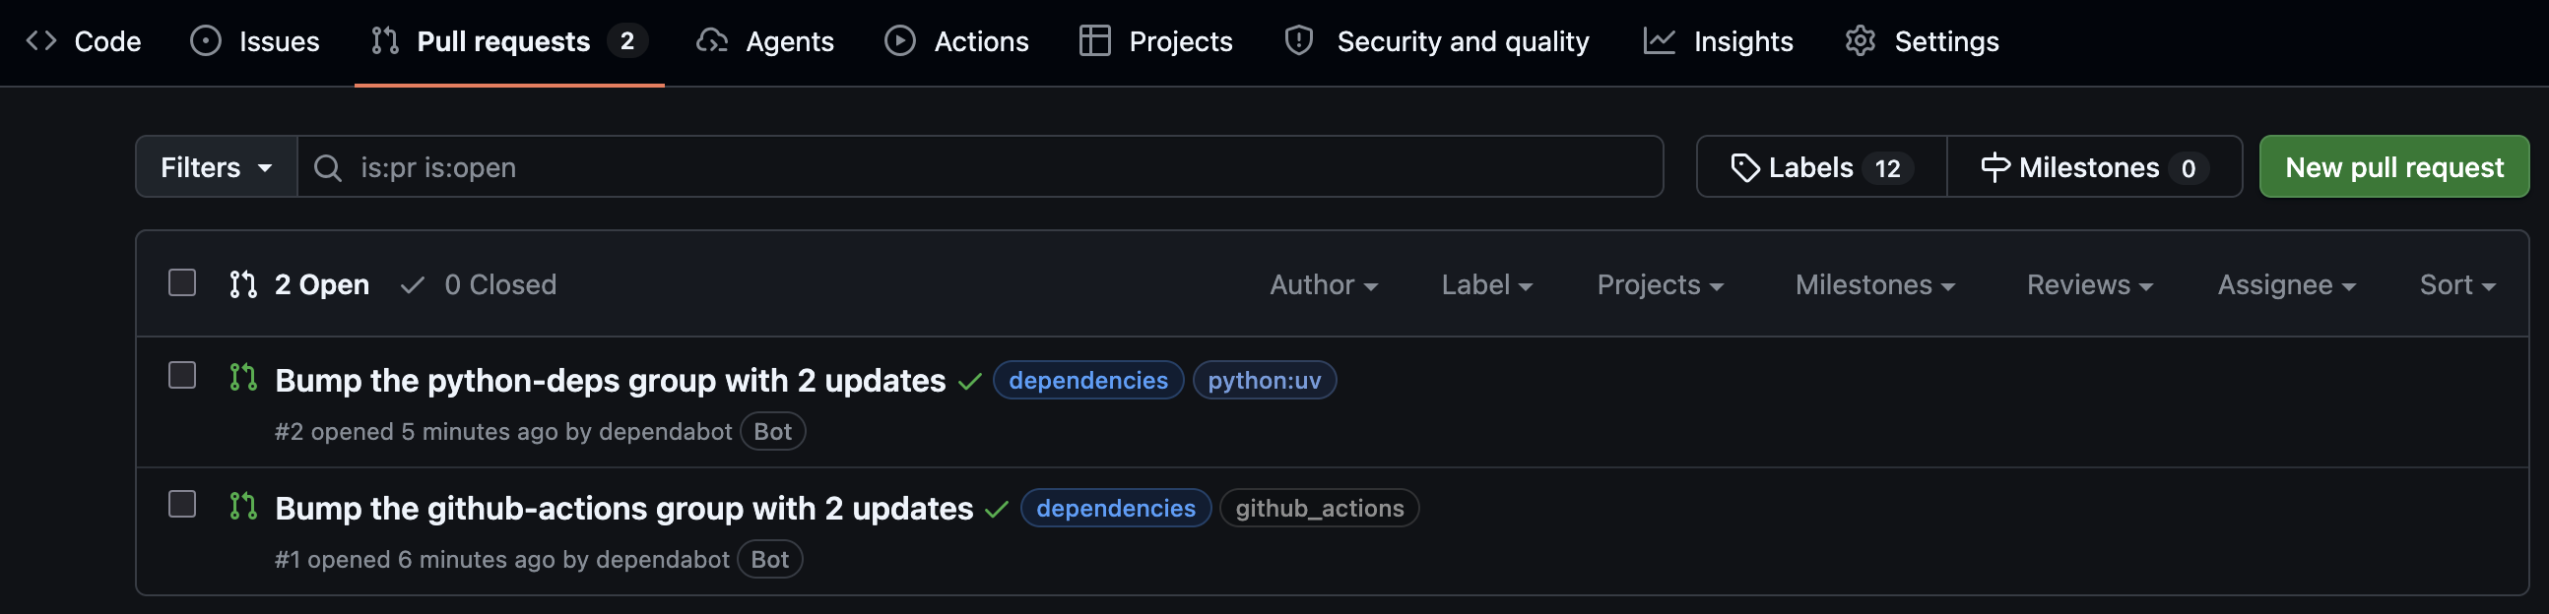Expand the Projects filter dropdown
The image size is (2549, 614).
pos(1661,284)
